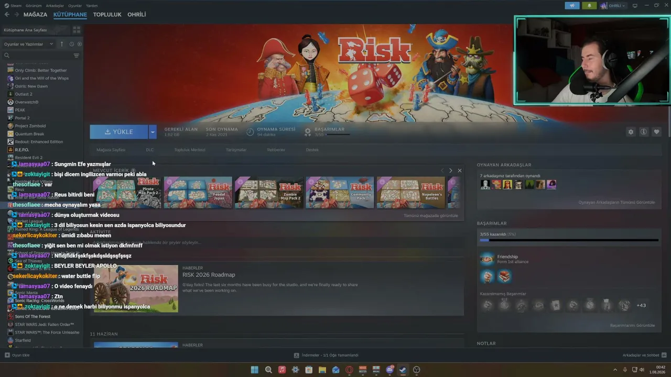Go back with the navigation arrow
671x377 pixels.
(x=7, y=15)
